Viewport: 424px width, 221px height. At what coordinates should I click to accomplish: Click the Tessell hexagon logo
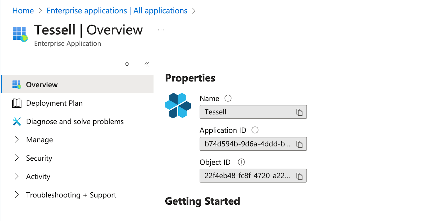178,105
